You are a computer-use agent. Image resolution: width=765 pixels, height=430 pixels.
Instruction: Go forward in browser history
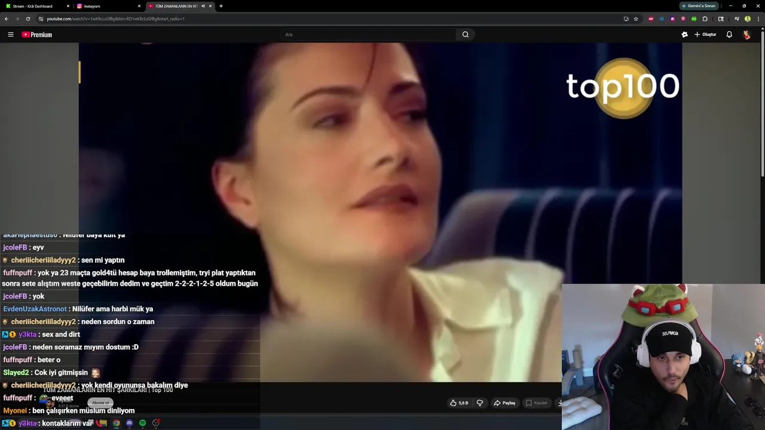tap(17, 19)
